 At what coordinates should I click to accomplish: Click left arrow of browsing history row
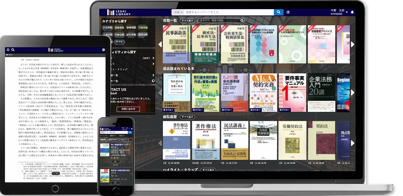point(160,143)
